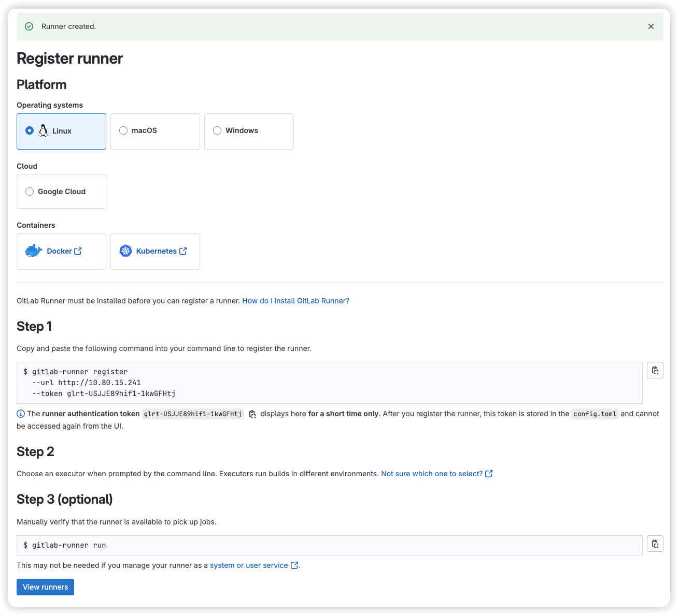Choose the macOS operating system option
Screen dimensions: 678x615
coord(155,131)
